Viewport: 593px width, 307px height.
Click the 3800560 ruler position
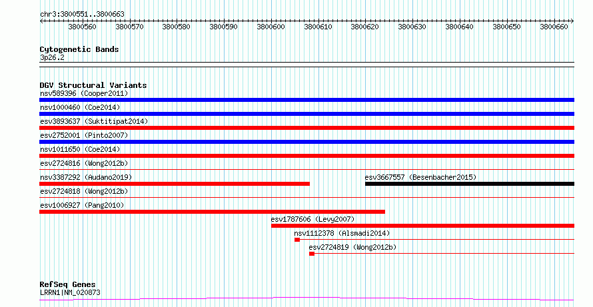(83, 27)
